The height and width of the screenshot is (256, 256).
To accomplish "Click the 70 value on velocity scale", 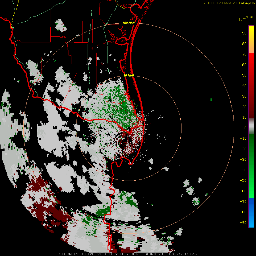I will (x=244, y=54).
